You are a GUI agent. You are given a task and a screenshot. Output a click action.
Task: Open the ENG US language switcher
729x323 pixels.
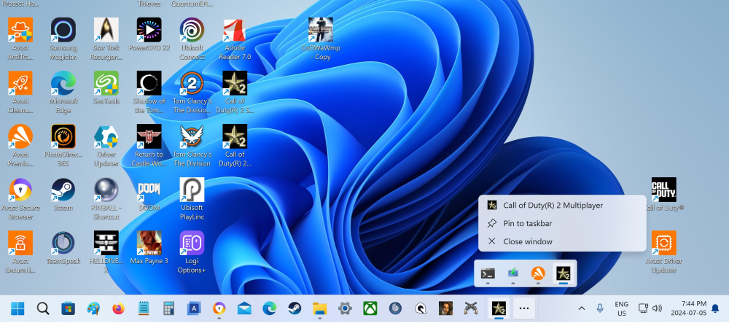coord(622,308)
